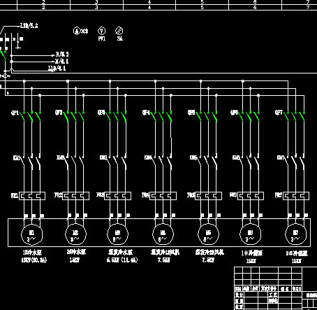Viewport: 317px width, 310px height.
Task: Click the QF1 text label
Action: [15, 113]
